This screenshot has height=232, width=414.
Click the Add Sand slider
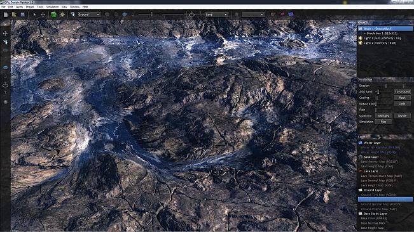(383, 91)
